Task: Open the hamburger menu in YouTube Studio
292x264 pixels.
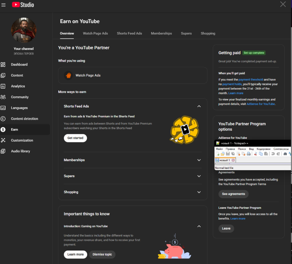Action: [3, 5]
